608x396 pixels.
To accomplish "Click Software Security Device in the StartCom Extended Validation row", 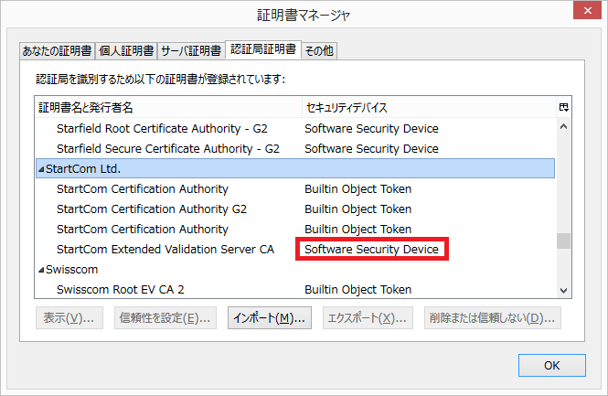I will pyautogui.click(x=371, y=250).
